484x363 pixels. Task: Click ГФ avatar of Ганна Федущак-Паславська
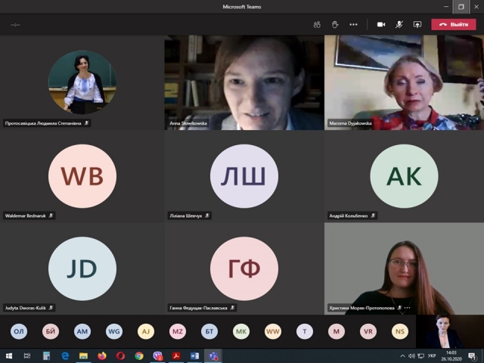tap(244, 268)
